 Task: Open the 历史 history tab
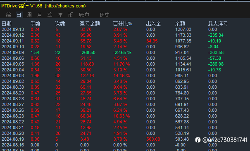105,15
